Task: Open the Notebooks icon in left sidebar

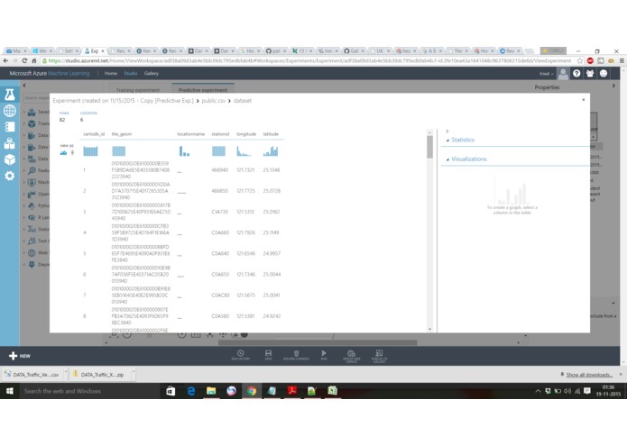Action: [x=10, y=127]
